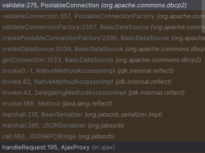Click the org.jabsorb.serializer.impl package text
The image size is (205, 153).
(x=123, y=114)
